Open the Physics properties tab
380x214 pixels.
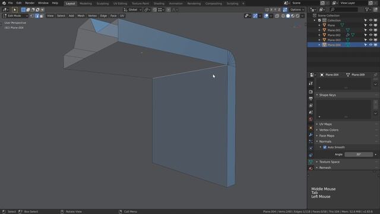(x=311, y=148)
